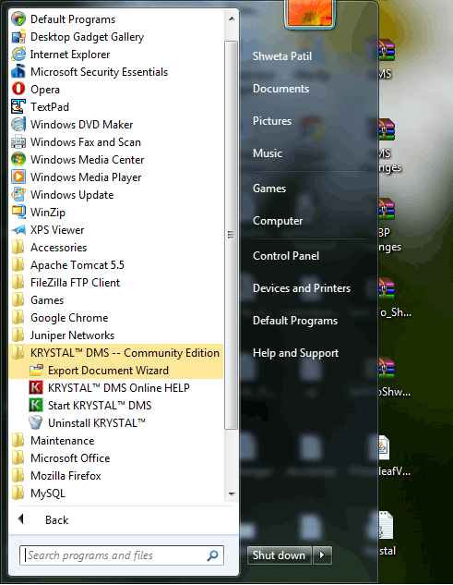453x585 pixels.
Task: Open Computer from the right pane
Action: click(x=278, y=221)
